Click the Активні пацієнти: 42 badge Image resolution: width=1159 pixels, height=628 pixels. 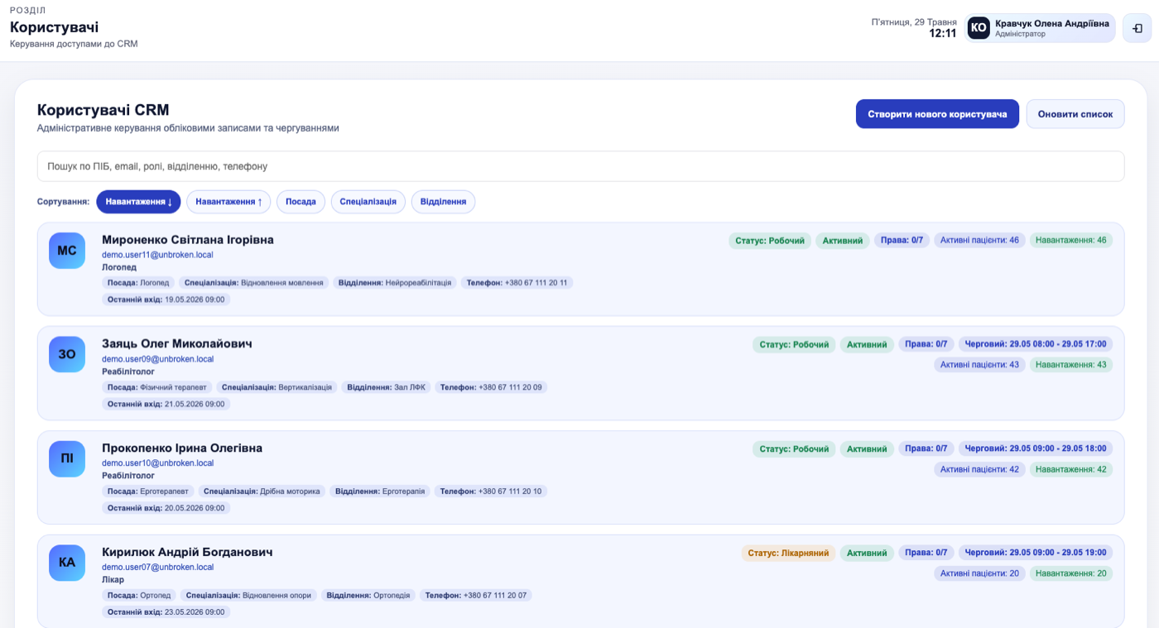[x=980, y=469]
